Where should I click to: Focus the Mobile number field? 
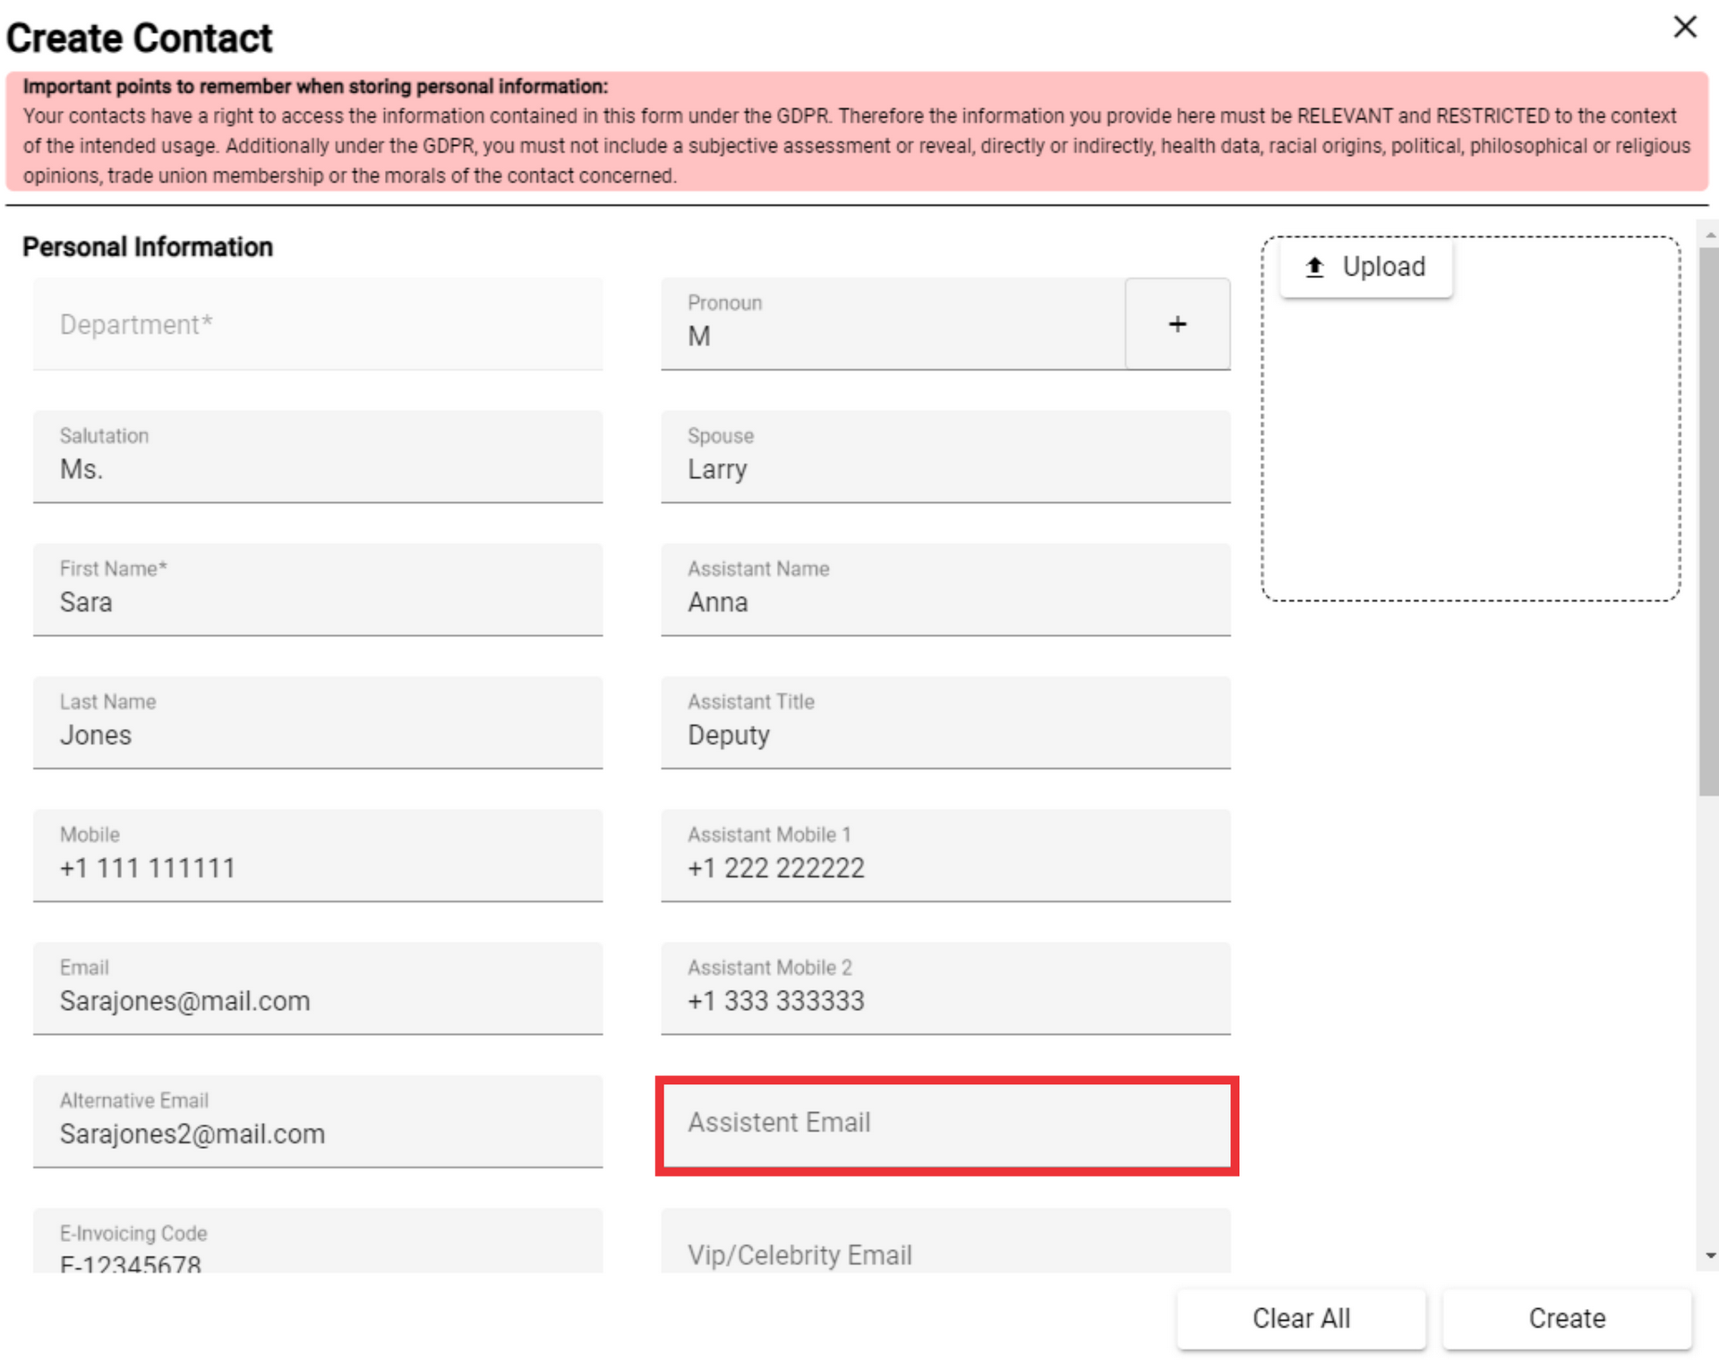point(318,855)
